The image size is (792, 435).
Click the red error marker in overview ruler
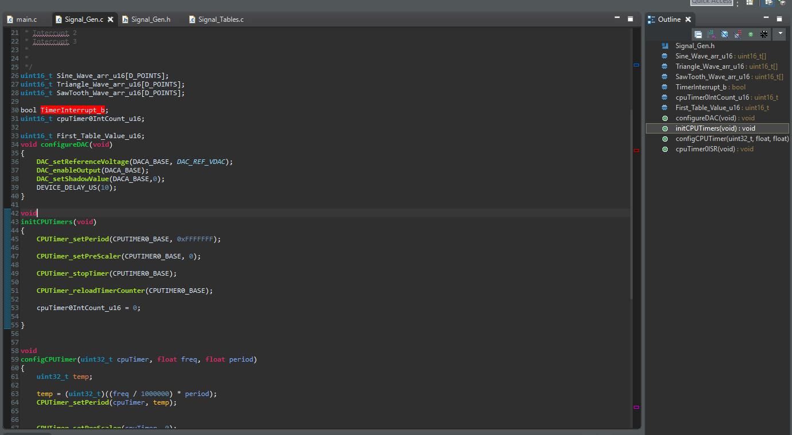coord(636,150)
